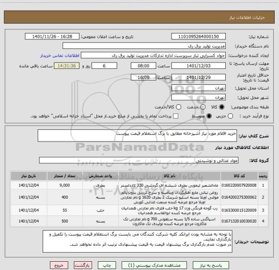Viewport: 279px width, 270px height.
Task: Click the جزئیات اطلاعات نیاز header title
Action: 247,17
